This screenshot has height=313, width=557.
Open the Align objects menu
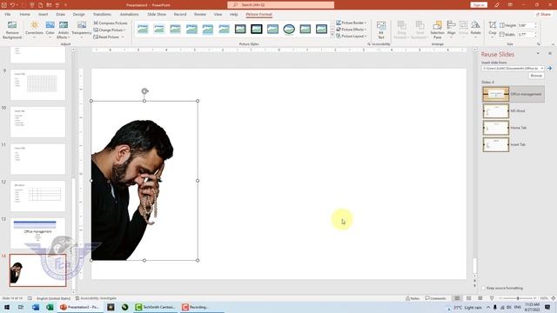[451, 30]
